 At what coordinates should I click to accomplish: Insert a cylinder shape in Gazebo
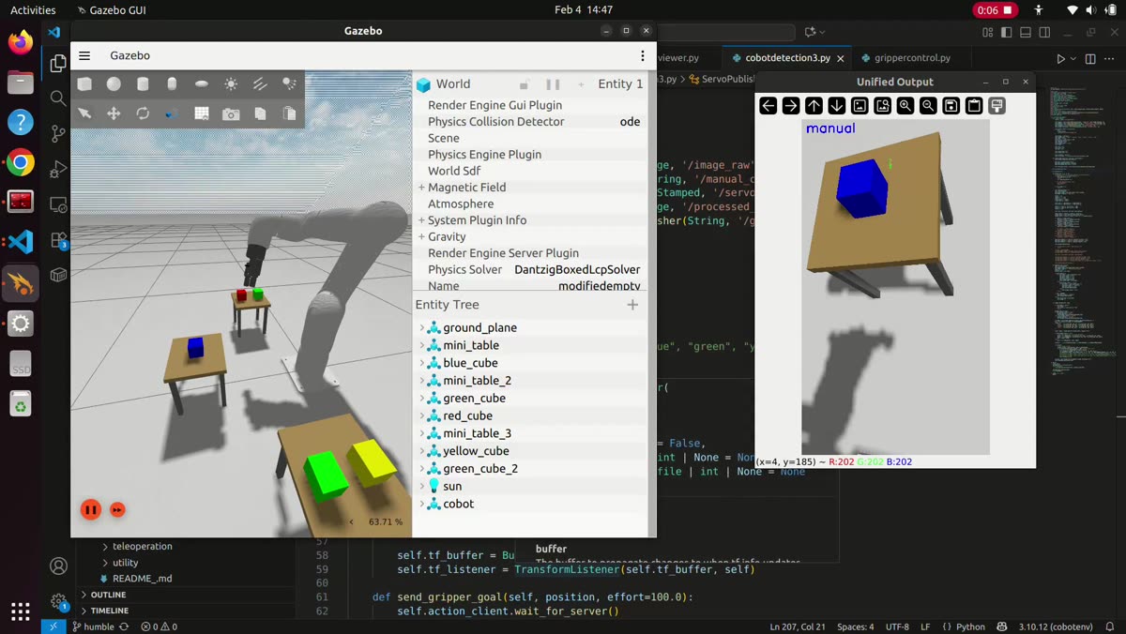143,83
